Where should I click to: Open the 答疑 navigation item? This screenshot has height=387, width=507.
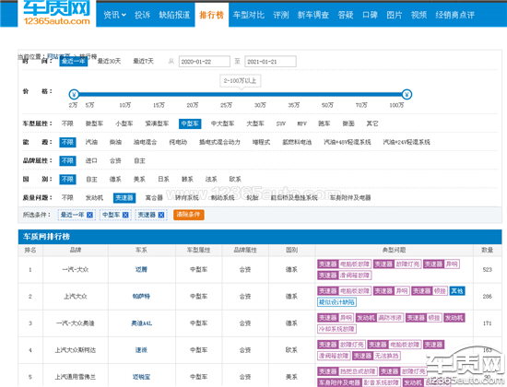coord(346,15)
